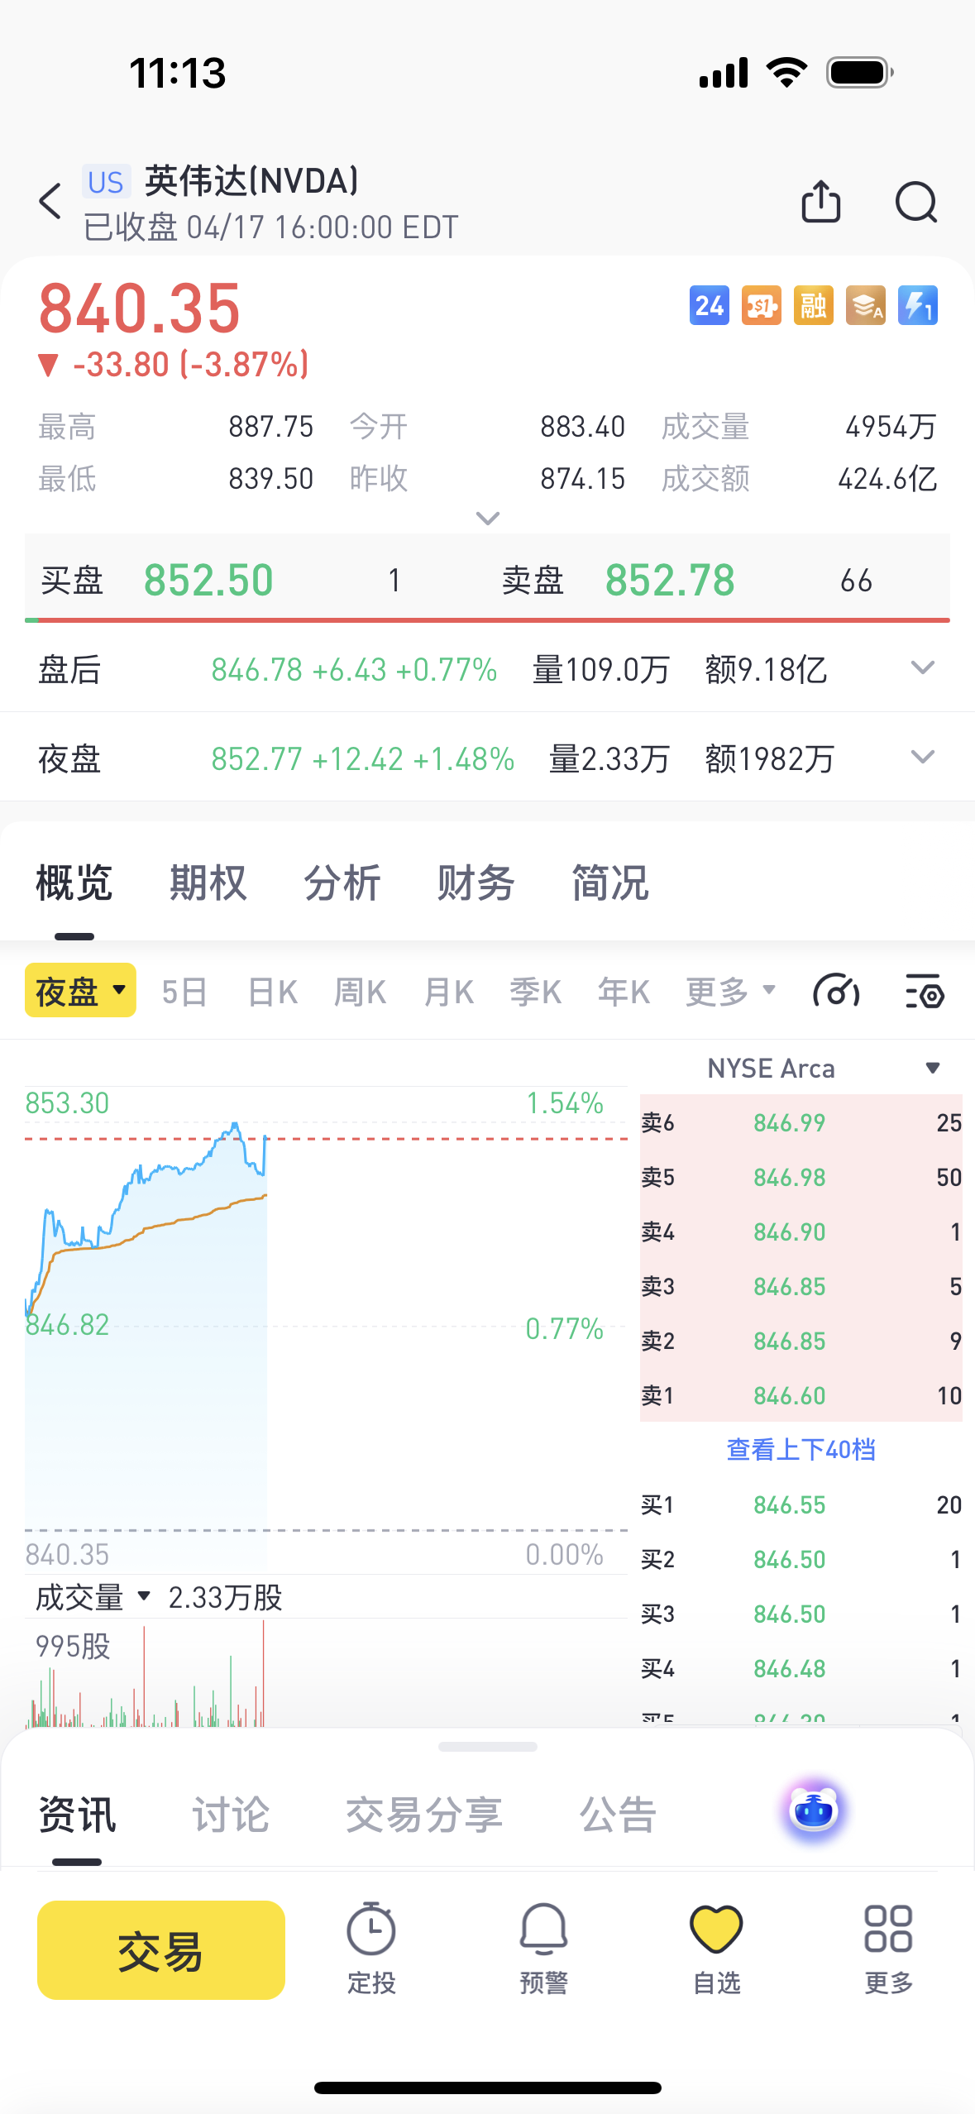Open 资讯 news tab
This screenshot has height=2114, width=975.
coord(78,1815)
